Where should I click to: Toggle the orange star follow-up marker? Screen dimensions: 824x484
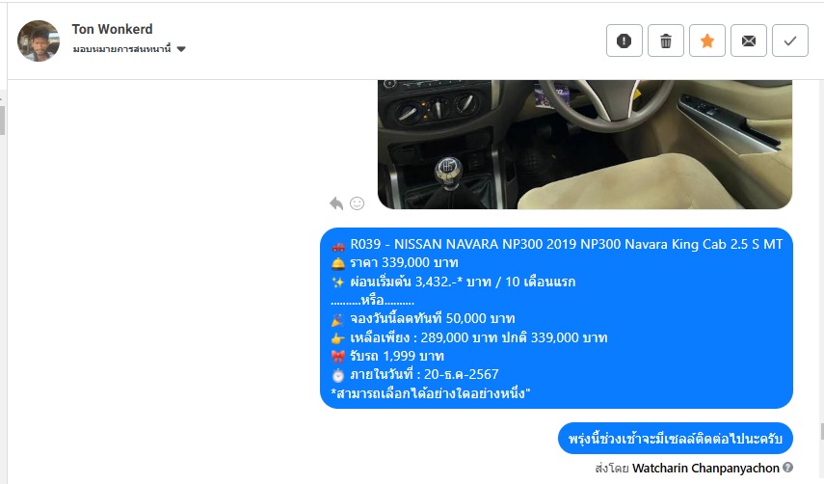pyautogui.click(x=706, y=40)
